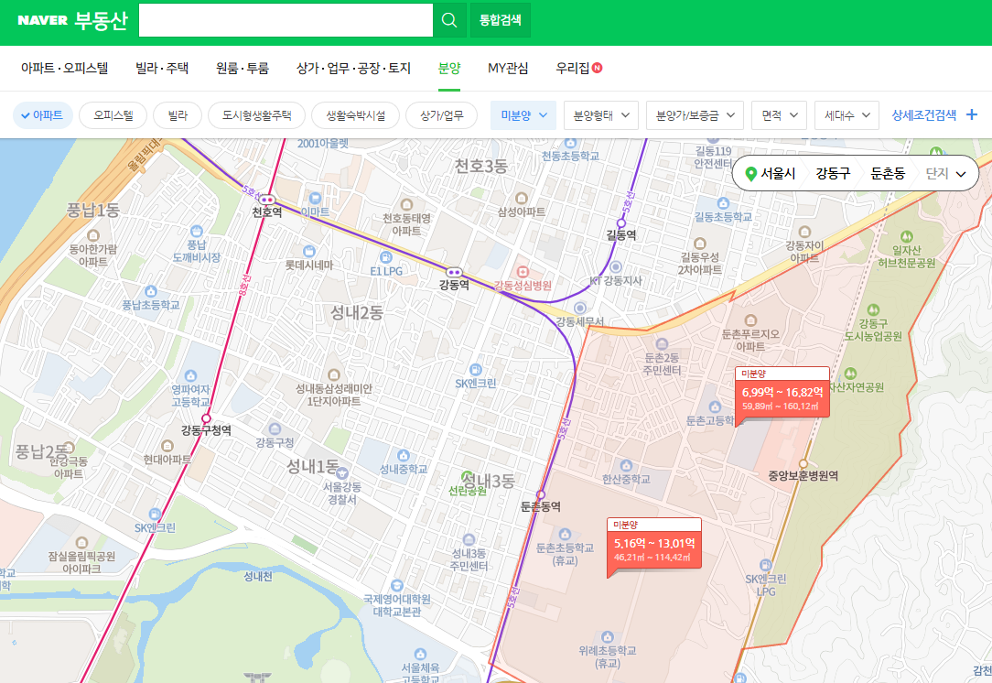The height and width of the screenshot is (683, 992).
Task: Expand the 단지 dropdown in the breadcrumb
Action: (x=961, y=173)
